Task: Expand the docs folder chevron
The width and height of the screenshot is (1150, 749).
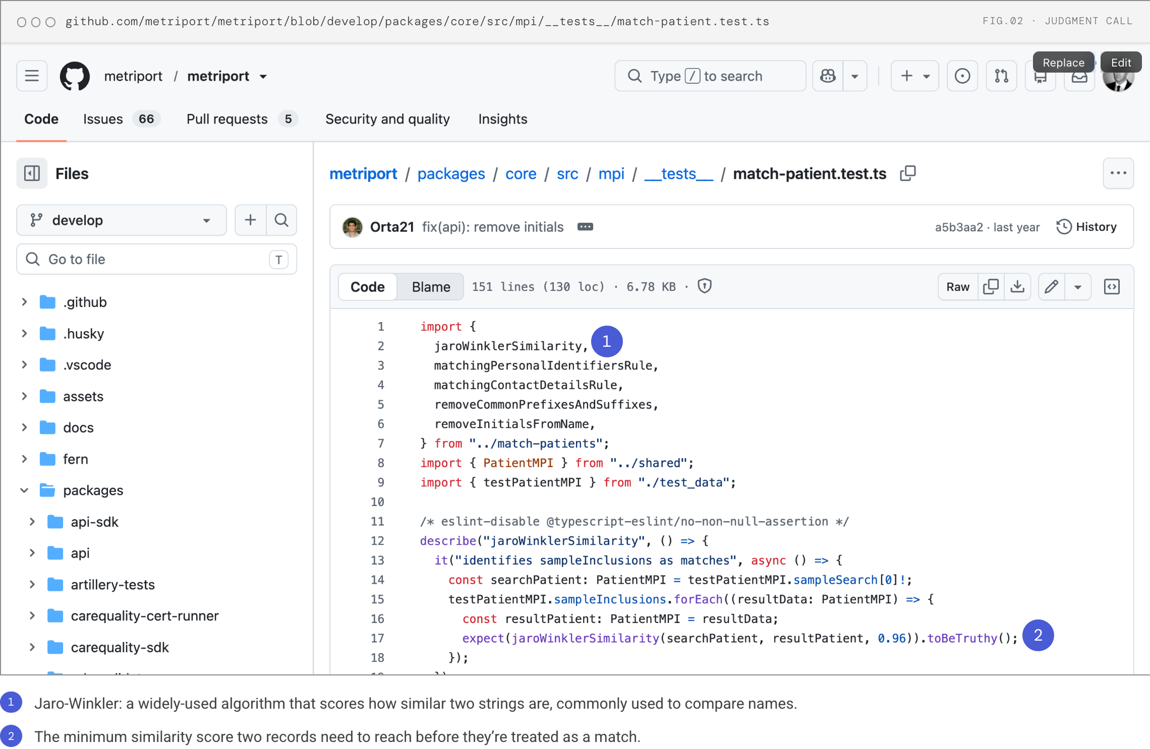Action: (24, 427)
